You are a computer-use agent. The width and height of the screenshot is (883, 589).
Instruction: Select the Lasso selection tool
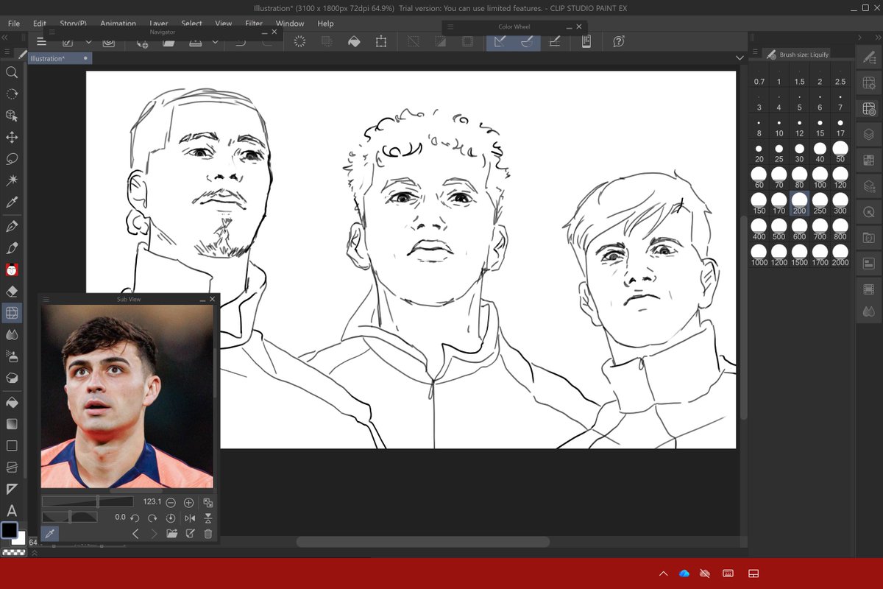[12, 159]
